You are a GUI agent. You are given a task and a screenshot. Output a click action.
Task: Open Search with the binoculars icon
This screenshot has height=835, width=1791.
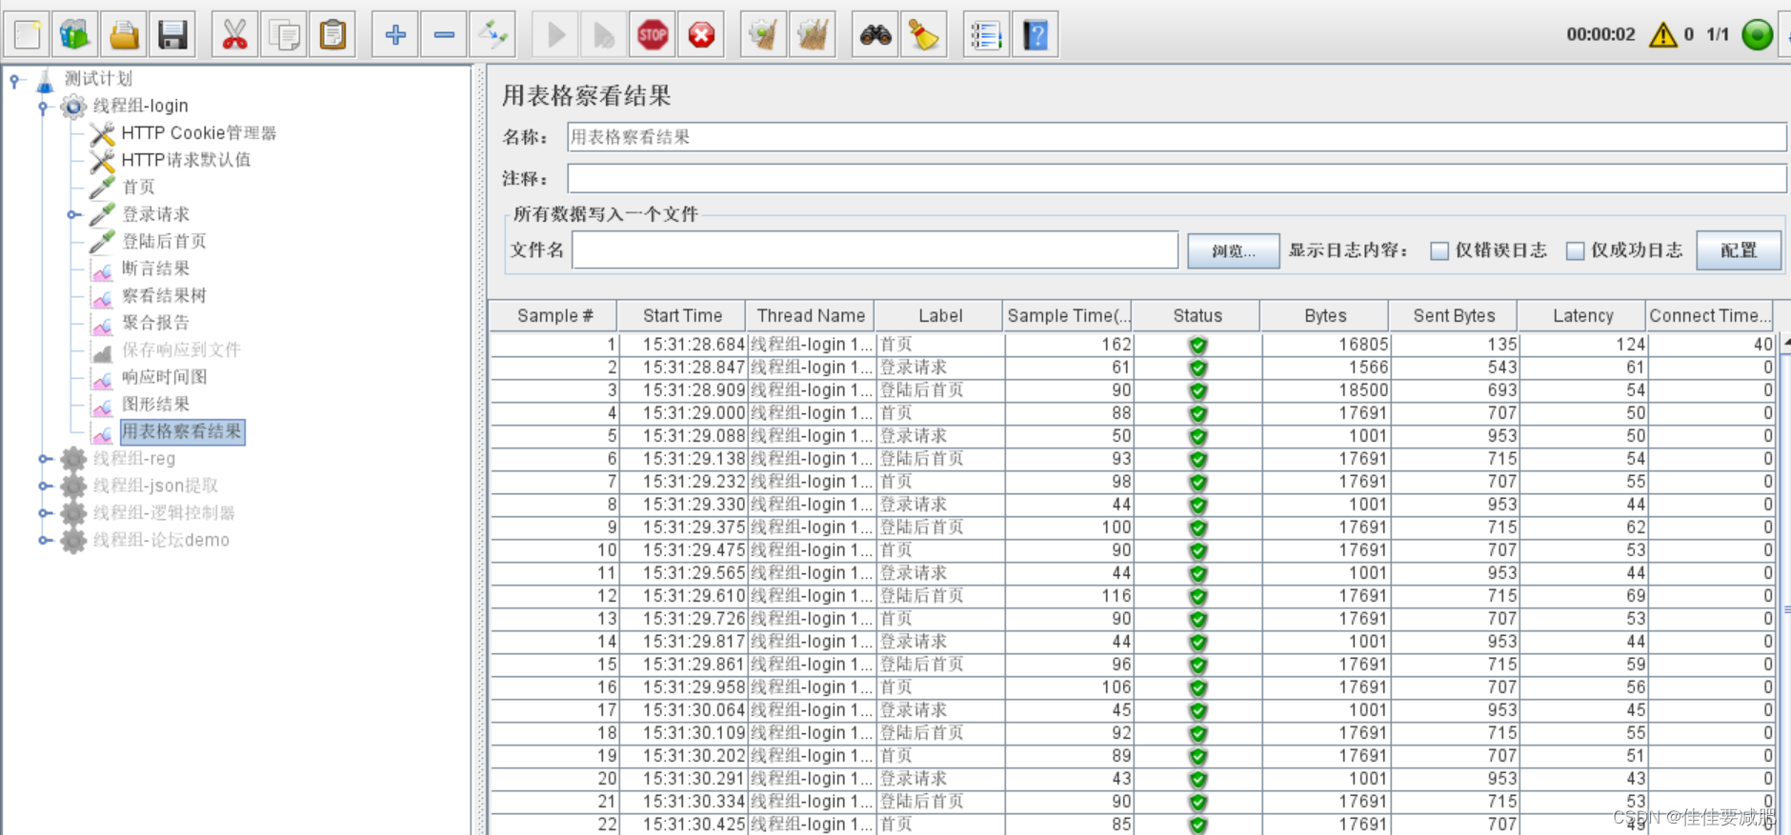(x=875, y=35)
